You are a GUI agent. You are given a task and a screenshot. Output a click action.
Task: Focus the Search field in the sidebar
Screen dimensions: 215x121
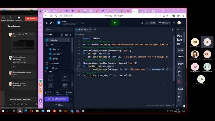[58, 29]
